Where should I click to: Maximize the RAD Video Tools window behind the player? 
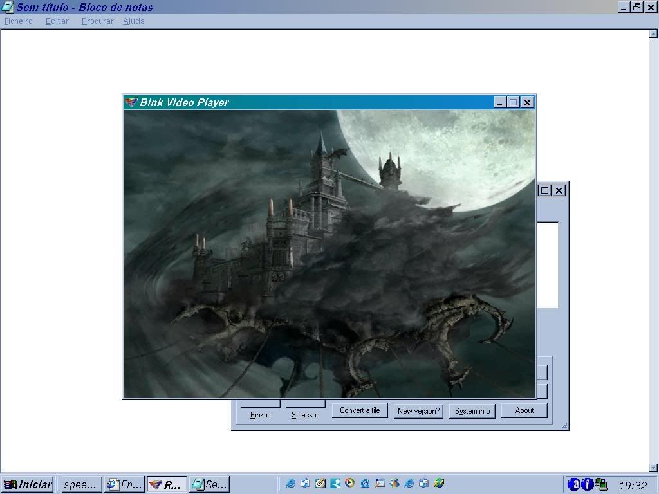544,190
